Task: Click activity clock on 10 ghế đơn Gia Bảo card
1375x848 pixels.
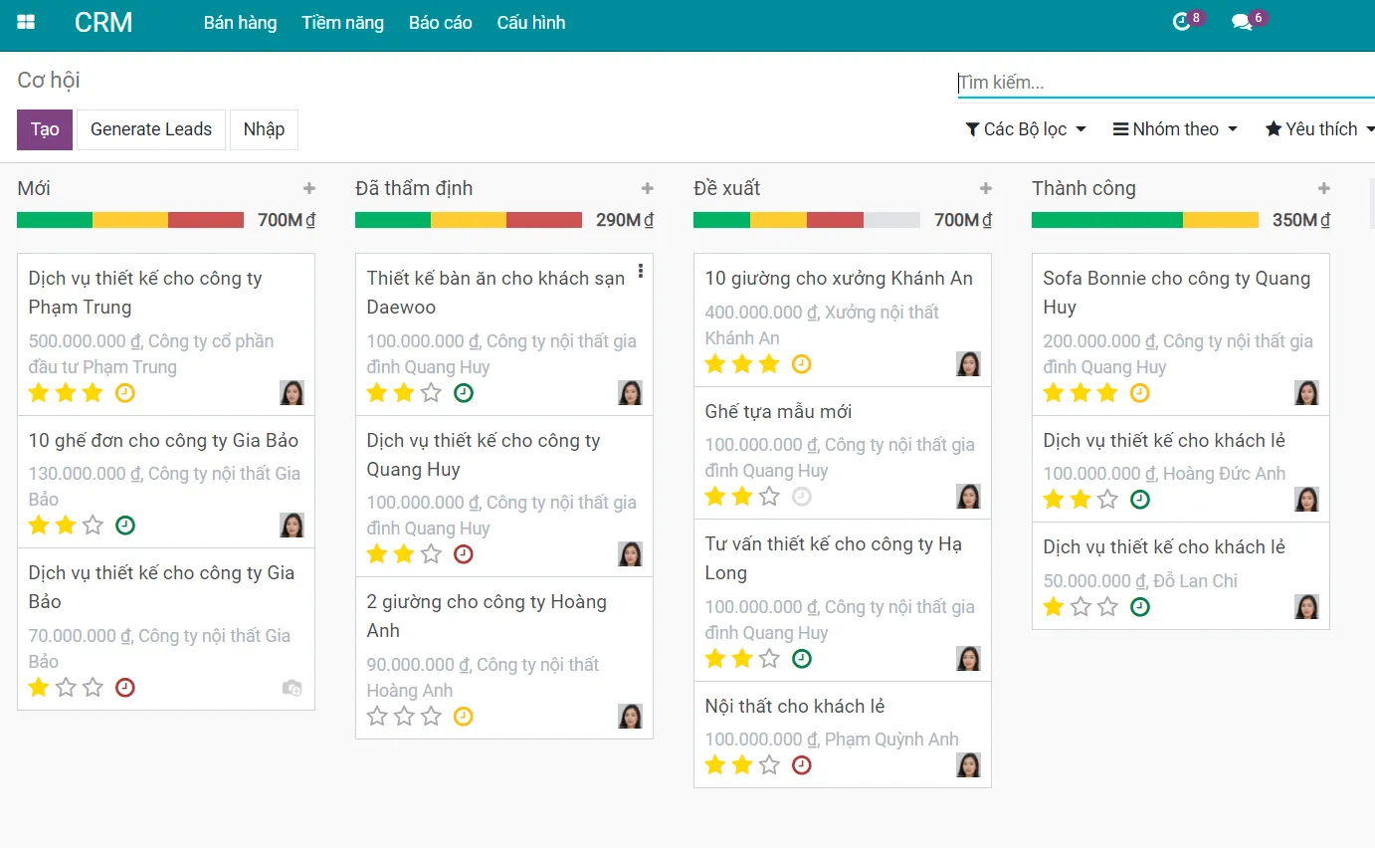Action: click(124, 525)
